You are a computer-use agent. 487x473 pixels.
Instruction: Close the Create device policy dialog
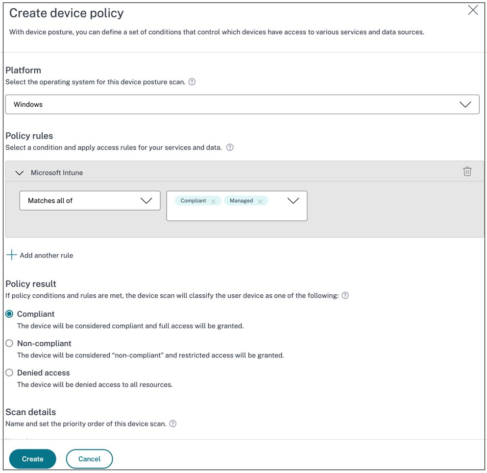[472, 10]
